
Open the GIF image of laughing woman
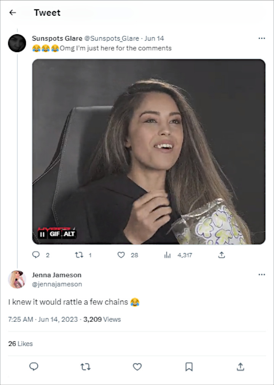point(149,152)
